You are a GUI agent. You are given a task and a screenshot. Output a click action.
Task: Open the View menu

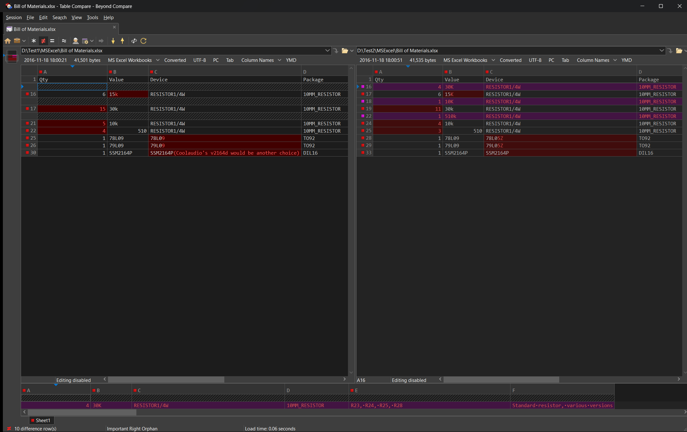point(76,18)
